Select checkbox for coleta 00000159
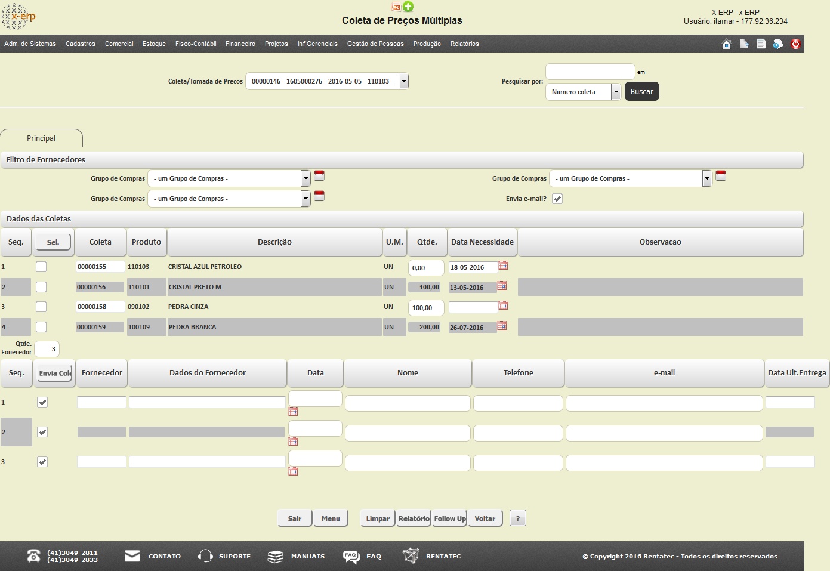The height and width of the screenshot is (571, 830). click(x=41, y=327)
